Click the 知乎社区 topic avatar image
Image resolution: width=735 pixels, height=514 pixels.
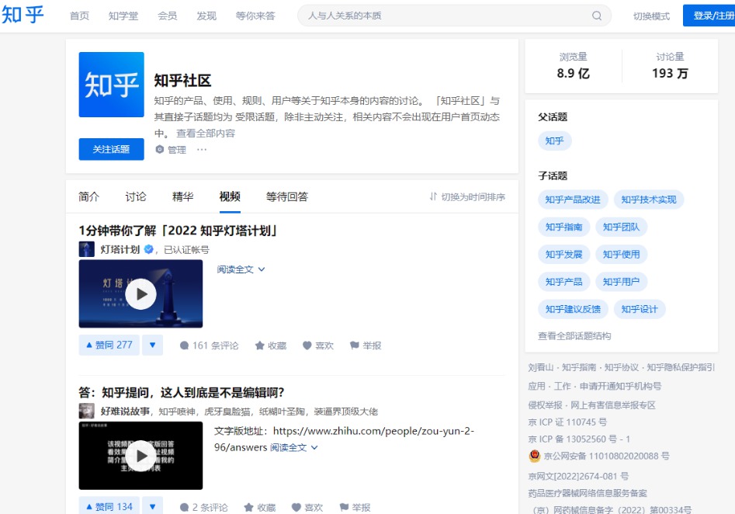pyautogui.click(x=111, y=85)
